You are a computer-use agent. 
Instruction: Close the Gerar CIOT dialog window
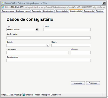(104, 3)
